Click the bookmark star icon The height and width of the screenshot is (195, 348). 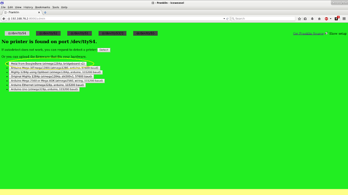click(x=299, y=19)
